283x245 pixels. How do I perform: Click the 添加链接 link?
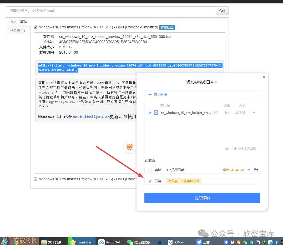pos(160,95)
